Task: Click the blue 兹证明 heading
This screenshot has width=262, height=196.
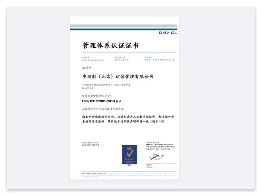Action: [x=87, y=68]
